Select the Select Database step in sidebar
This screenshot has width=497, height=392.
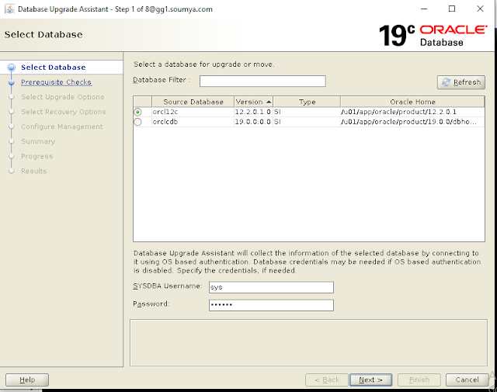[53, 68]
